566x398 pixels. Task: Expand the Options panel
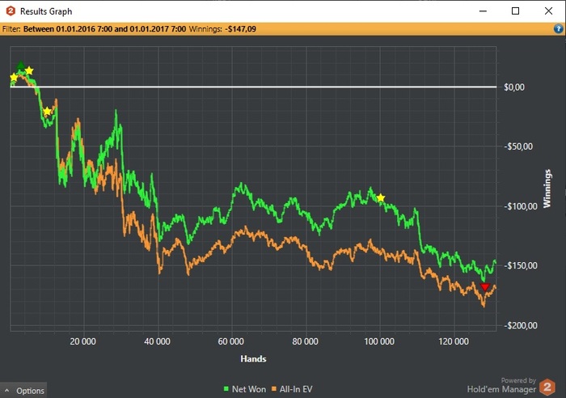click(x=23, y=391)
